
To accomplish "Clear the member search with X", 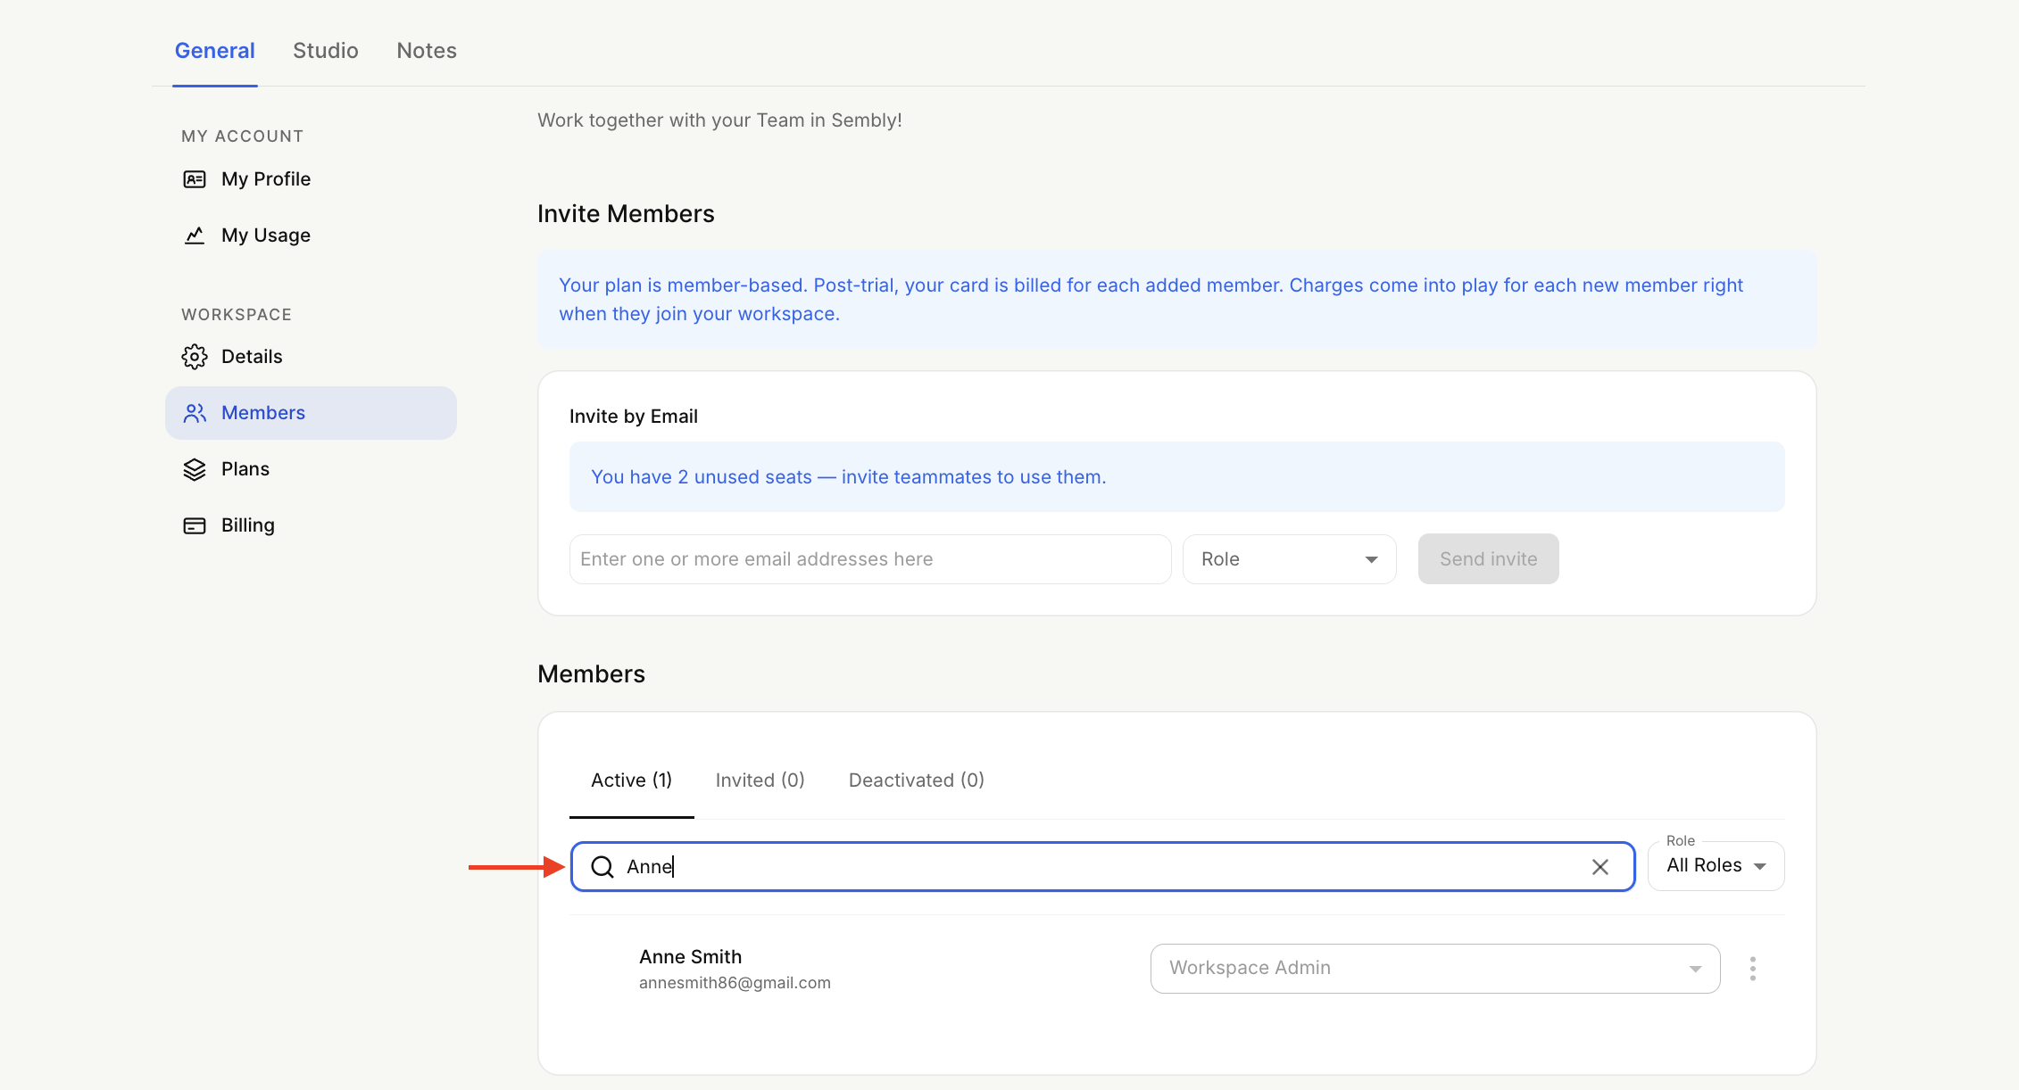I will point(1600,867).
